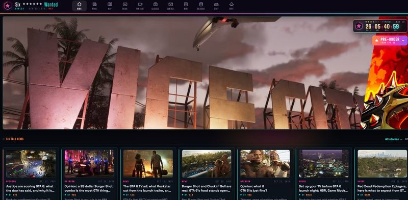Expand the Pre-Order dropdown chevron
Image resolution: width=408 pixels, height=200 pixels.
point(403,40)
